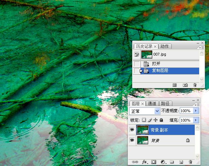Select the 背景 副本 layer thumbnail
209x166 pixels.
[143, 130]
